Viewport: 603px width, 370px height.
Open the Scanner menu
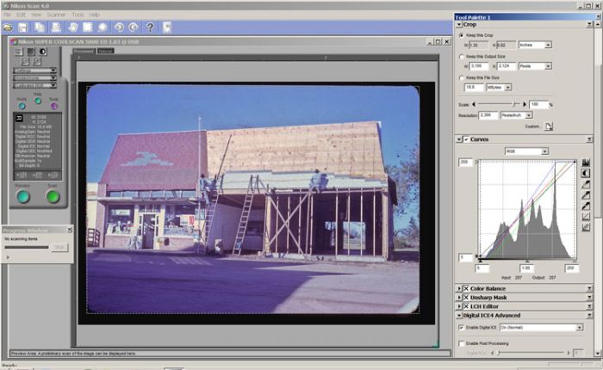click(x=56, y=15)
